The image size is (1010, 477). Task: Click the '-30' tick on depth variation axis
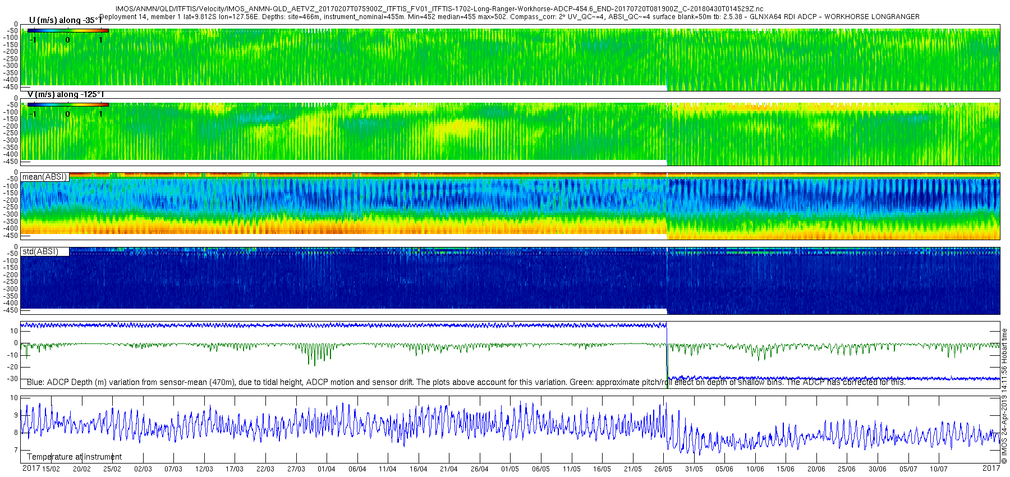pos(12,379)
